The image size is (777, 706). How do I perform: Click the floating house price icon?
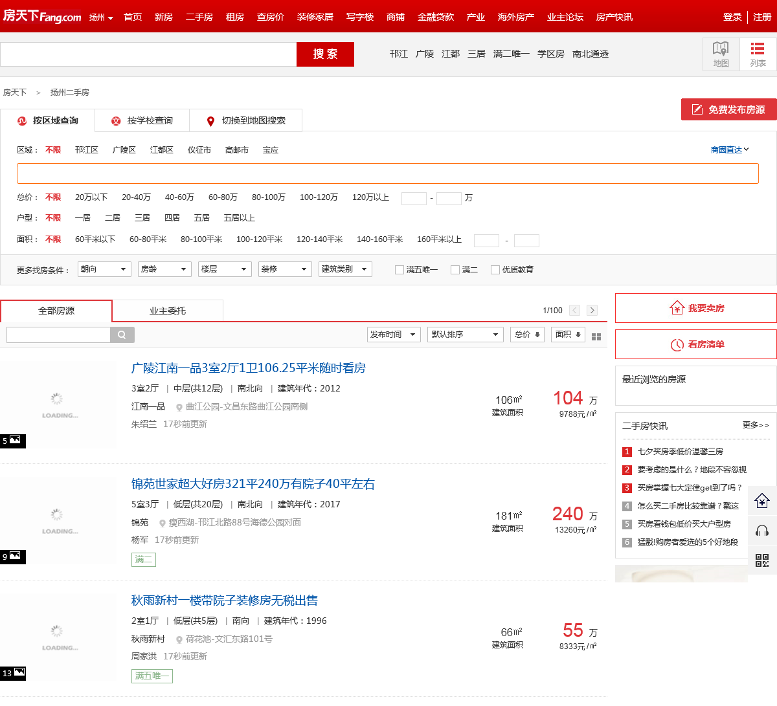(x=762, y=501)
